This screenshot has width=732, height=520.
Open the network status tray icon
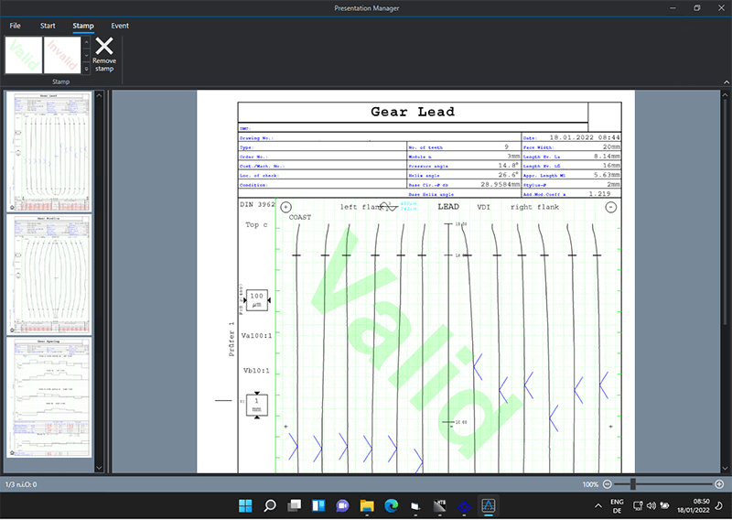pos(638,505)
